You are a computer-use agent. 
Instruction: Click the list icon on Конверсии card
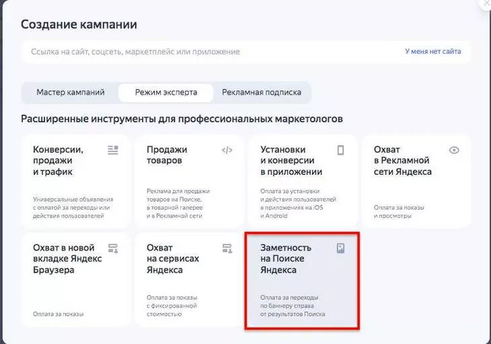(x=112, y=150)
